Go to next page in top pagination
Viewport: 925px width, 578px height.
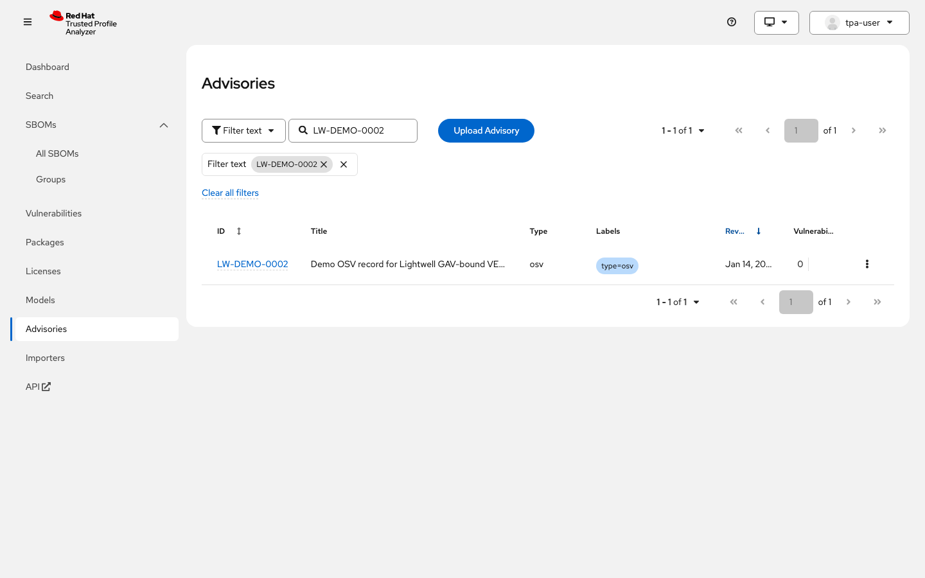pyautogui.click(x=854, y=130)
